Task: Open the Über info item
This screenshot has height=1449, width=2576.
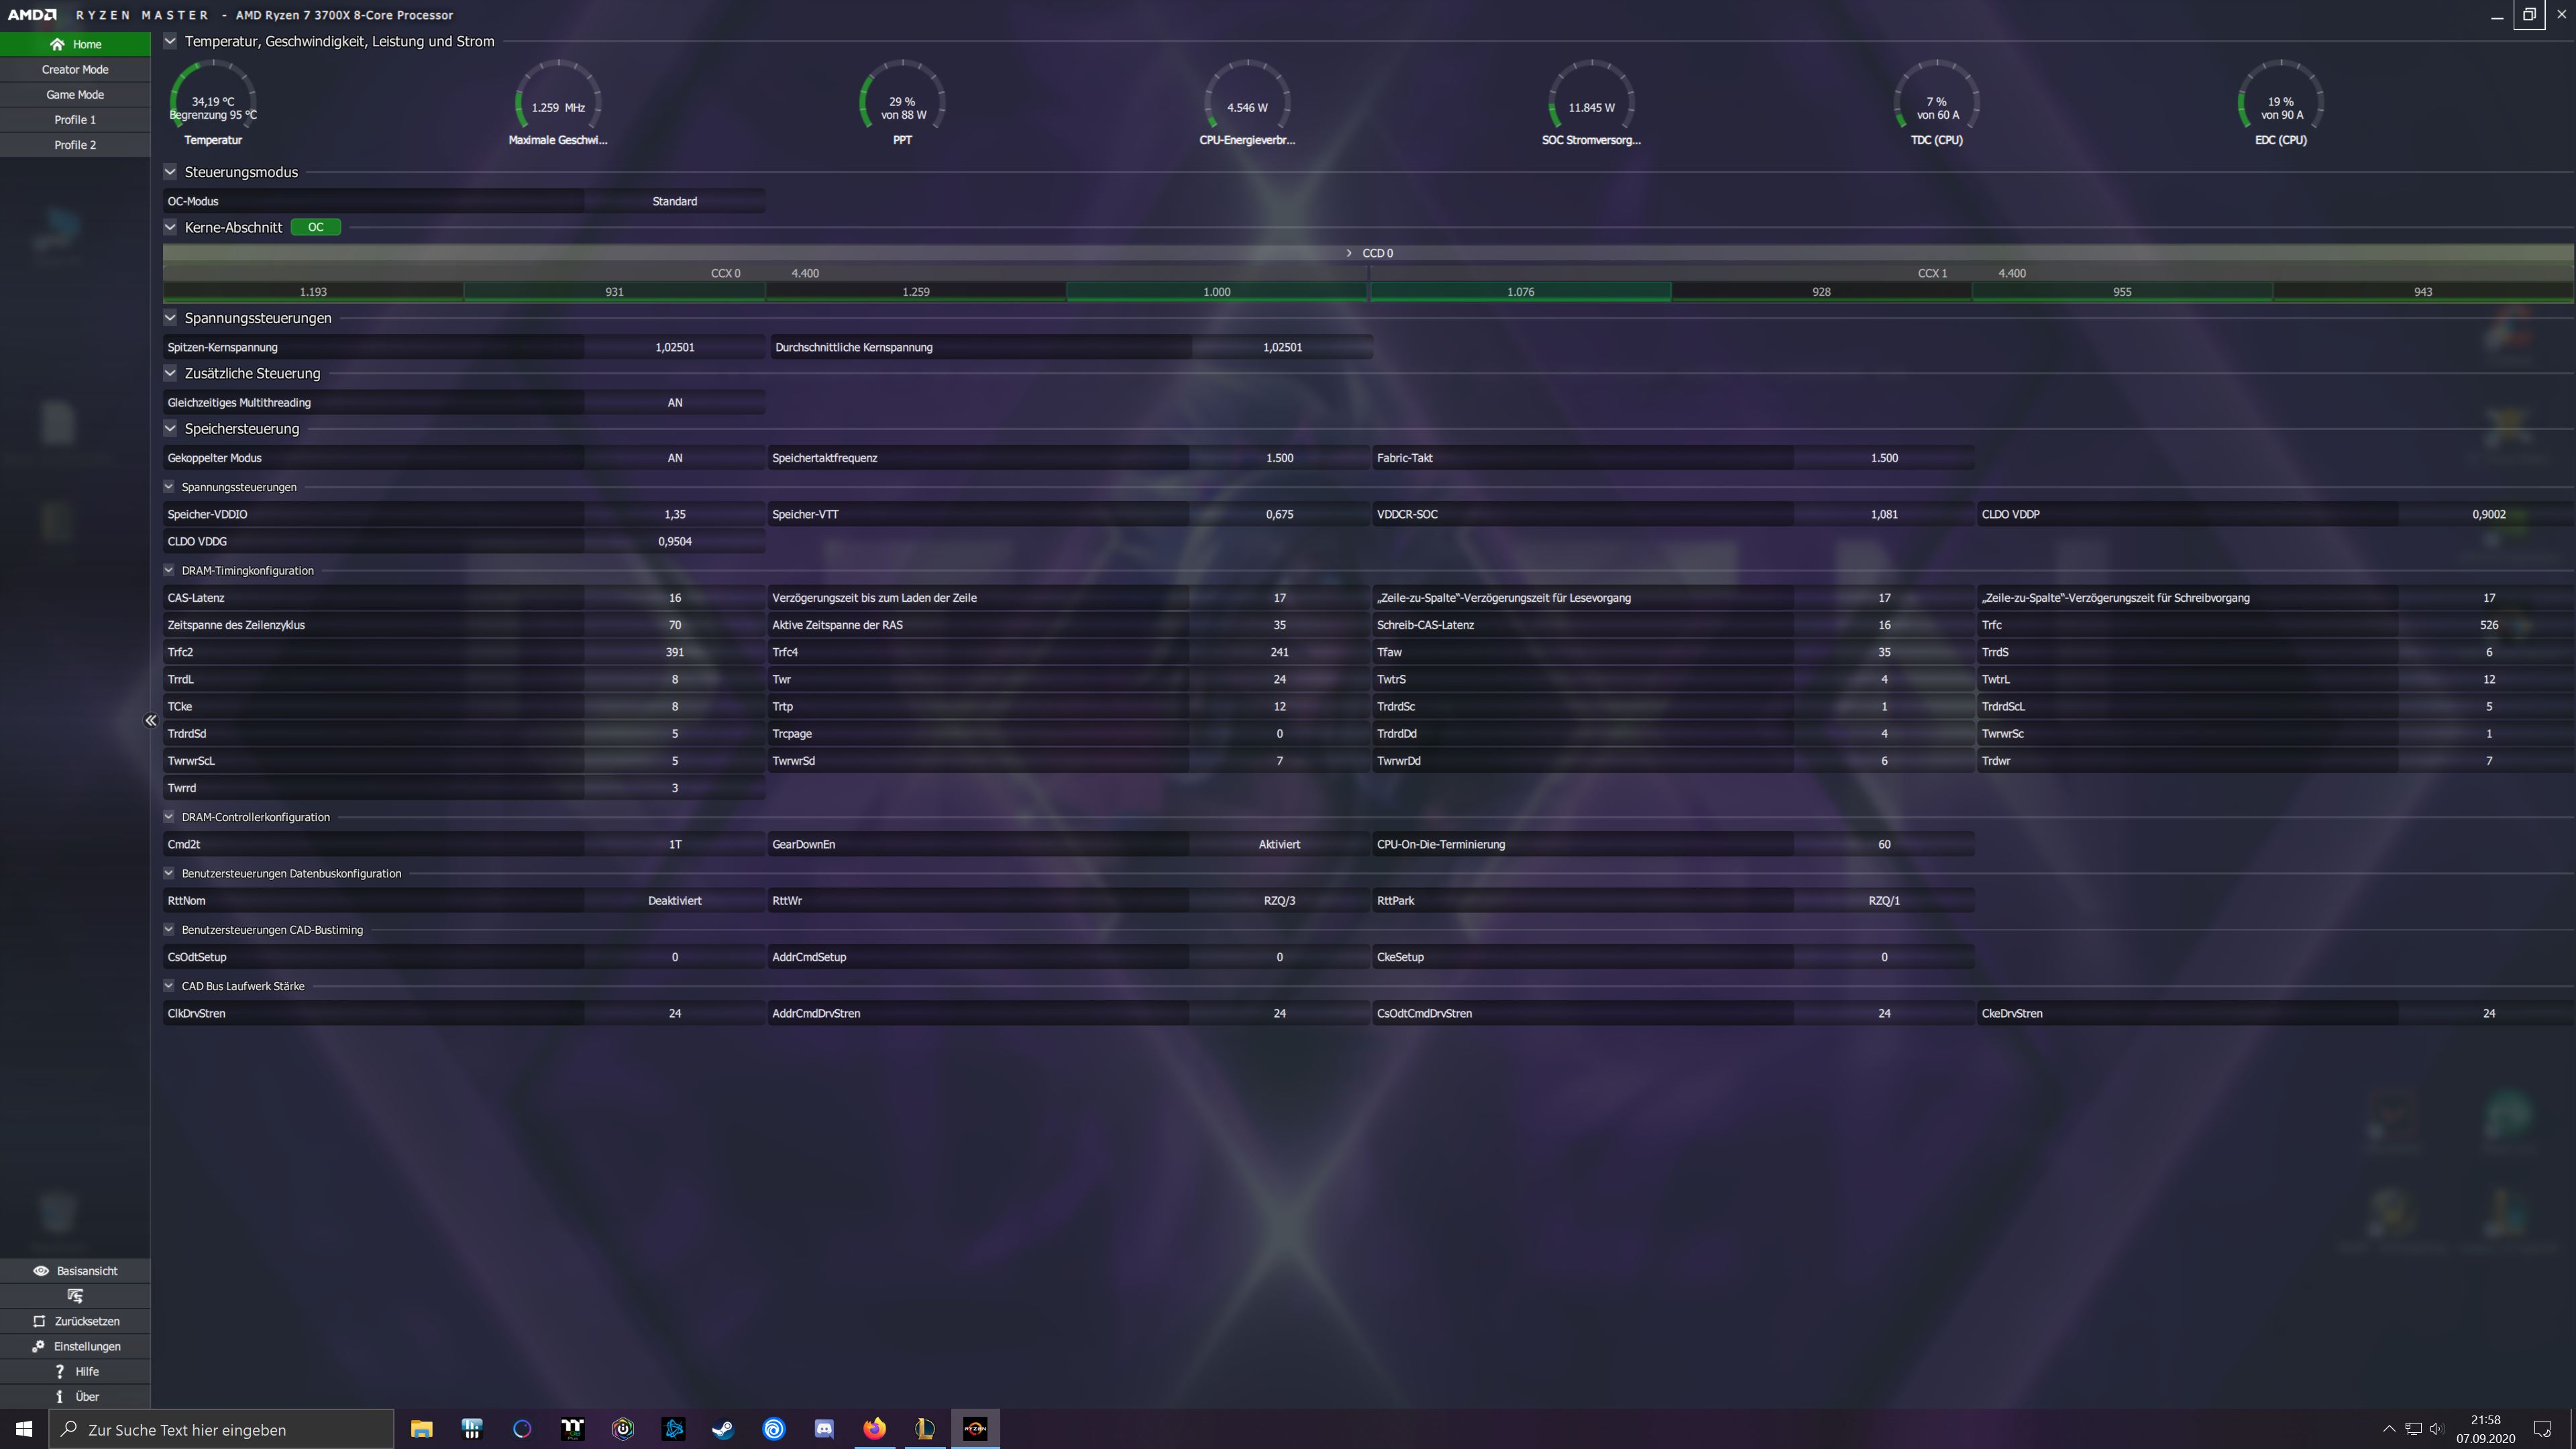Action: click(x=59, y=1396)
